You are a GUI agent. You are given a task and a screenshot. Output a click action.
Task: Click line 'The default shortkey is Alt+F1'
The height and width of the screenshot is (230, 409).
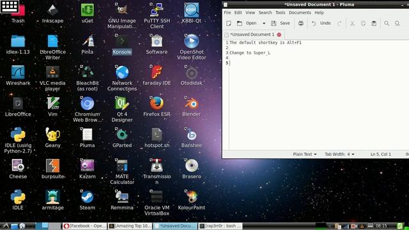pos(265,43)
